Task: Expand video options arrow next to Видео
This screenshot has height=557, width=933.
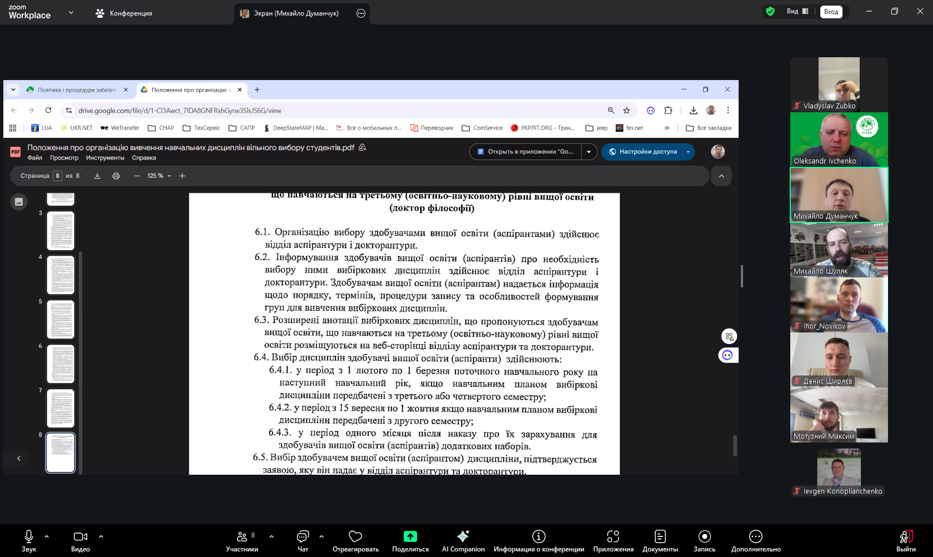Action: tap(101, 536)
